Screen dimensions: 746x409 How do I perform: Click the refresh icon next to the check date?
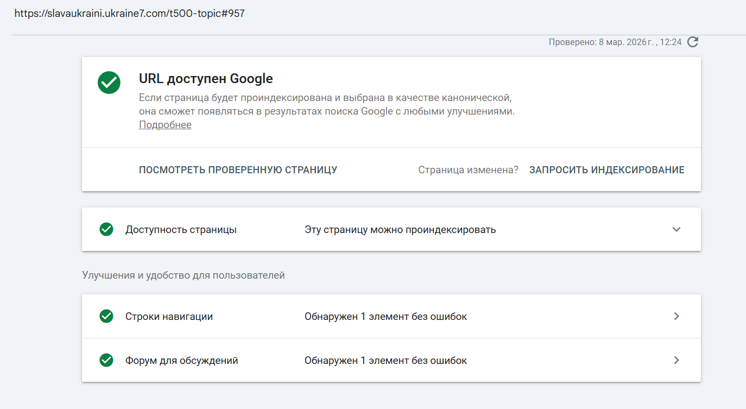coord(693,42)
